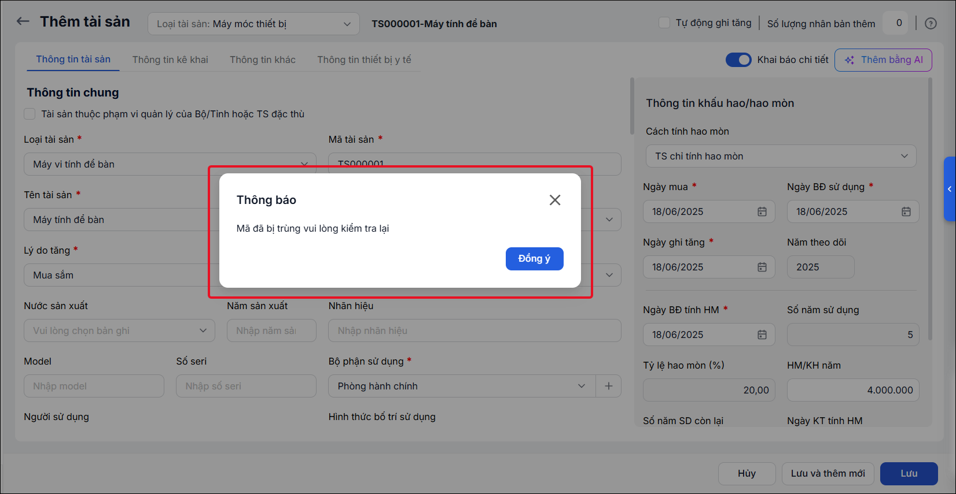Screen dimensions: 956x494
Task: Click the Thêm bằng AI button
Action: pos(883,60)
